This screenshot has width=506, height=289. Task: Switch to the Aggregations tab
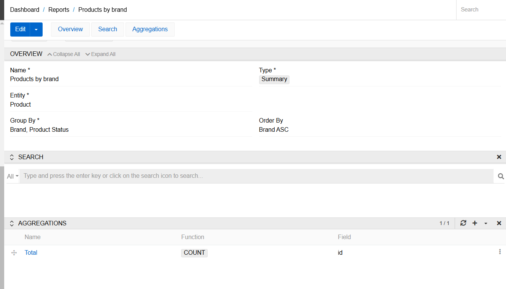tap(150, 29)
